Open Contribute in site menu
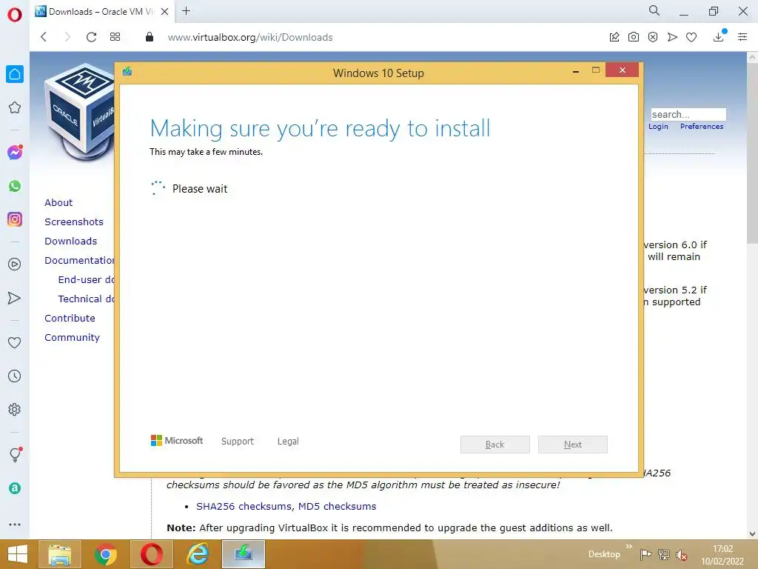The image size is (758, 569). pos(70,319)
